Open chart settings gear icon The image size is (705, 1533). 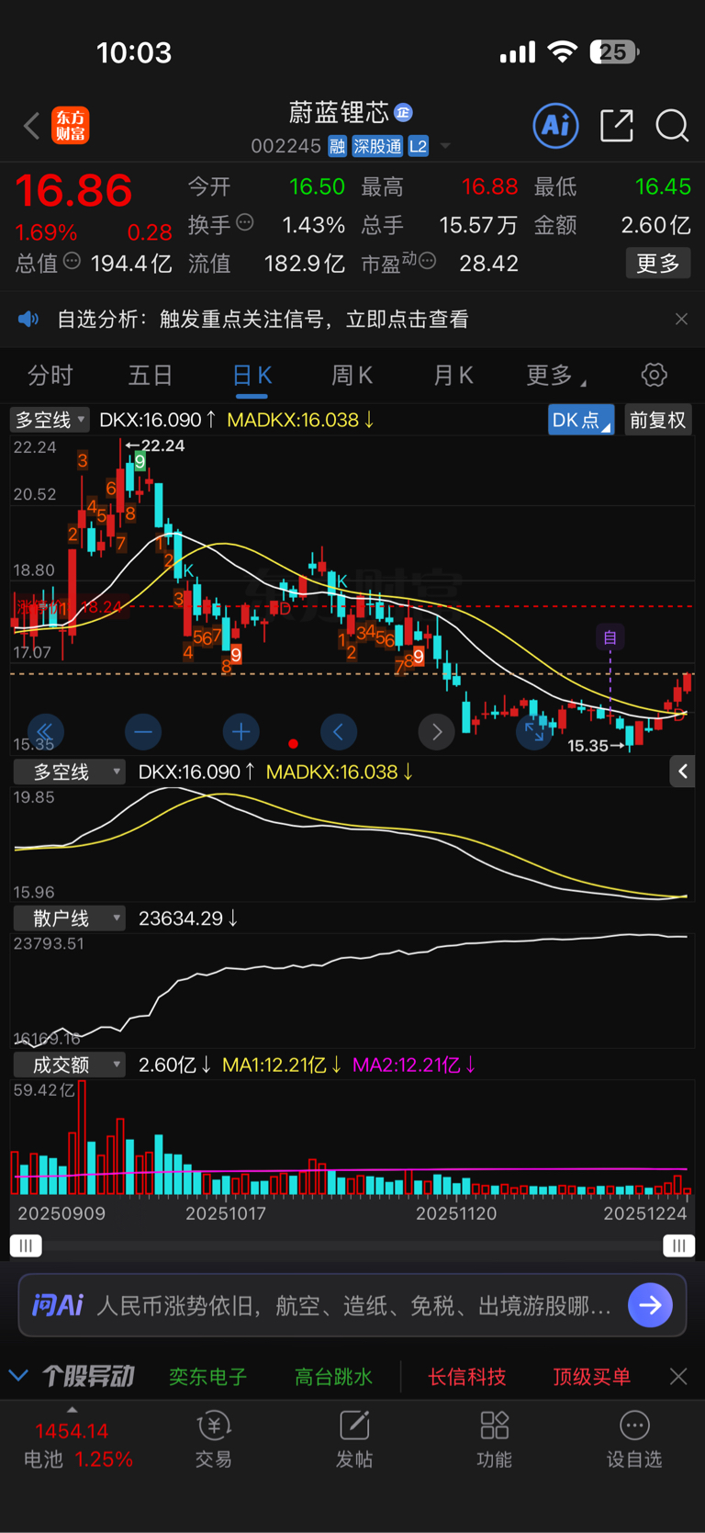click(x=654, y=375)
